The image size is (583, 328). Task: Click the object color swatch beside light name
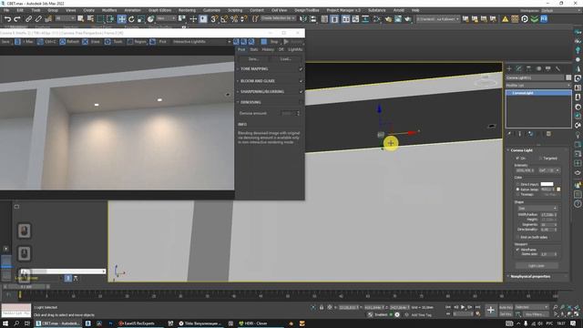coord(568,77)
